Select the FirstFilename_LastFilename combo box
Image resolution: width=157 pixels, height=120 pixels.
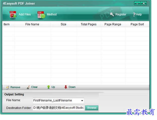[58, 100]
